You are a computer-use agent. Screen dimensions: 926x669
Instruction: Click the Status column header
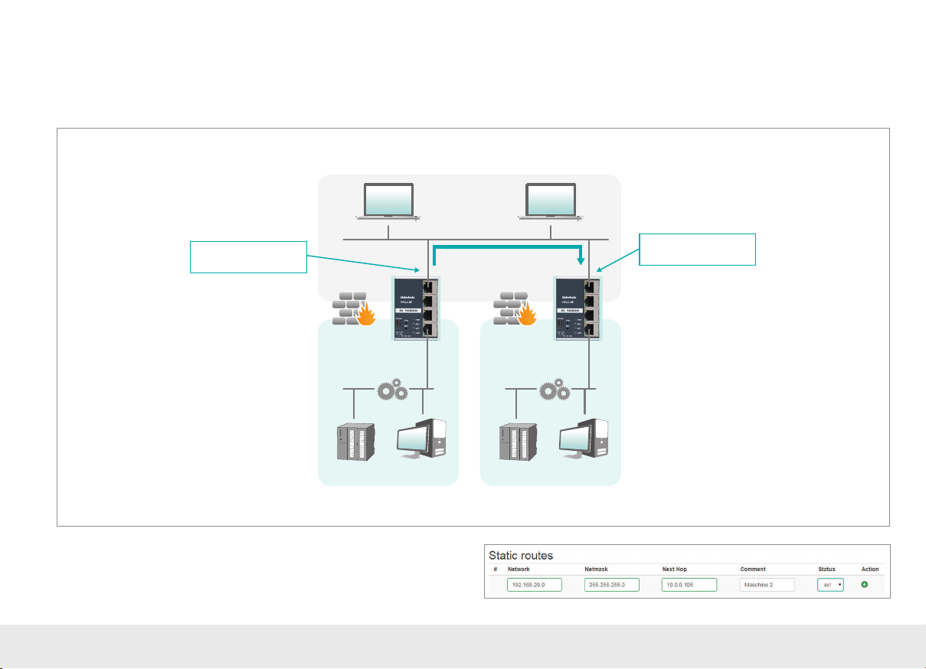[x=826, y=569]
